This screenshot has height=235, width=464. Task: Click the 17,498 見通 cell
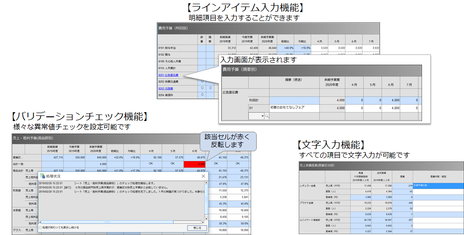point(361,186)
